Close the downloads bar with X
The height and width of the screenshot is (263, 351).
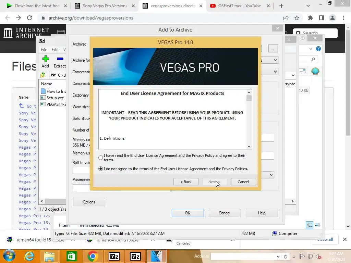coord(345,239)
